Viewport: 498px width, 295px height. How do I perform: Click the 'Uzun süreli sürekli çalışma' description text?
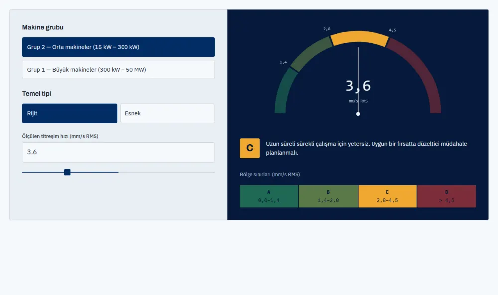(x=367, y=148)
